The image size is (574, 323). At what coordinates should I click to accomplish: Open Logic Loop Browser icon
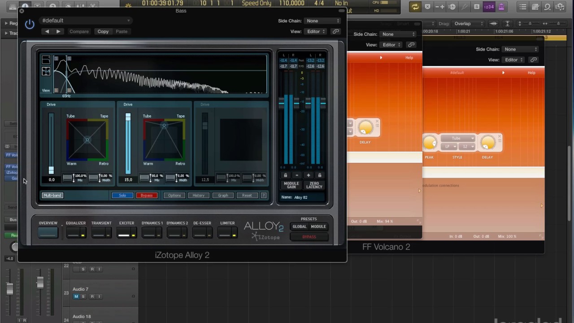pyautogui.click(x=548, y=7)
